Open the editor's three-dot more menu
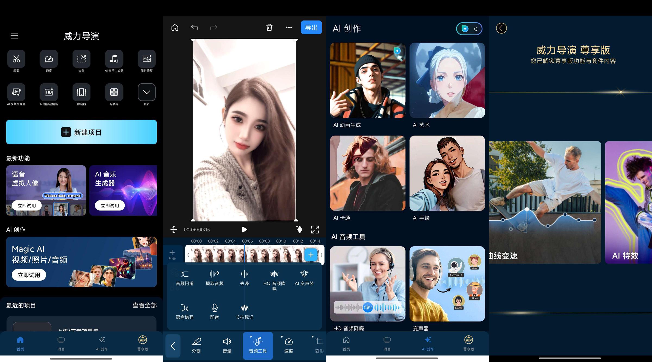This screenshot has width=652, height=362. click(x=289, y=27)
